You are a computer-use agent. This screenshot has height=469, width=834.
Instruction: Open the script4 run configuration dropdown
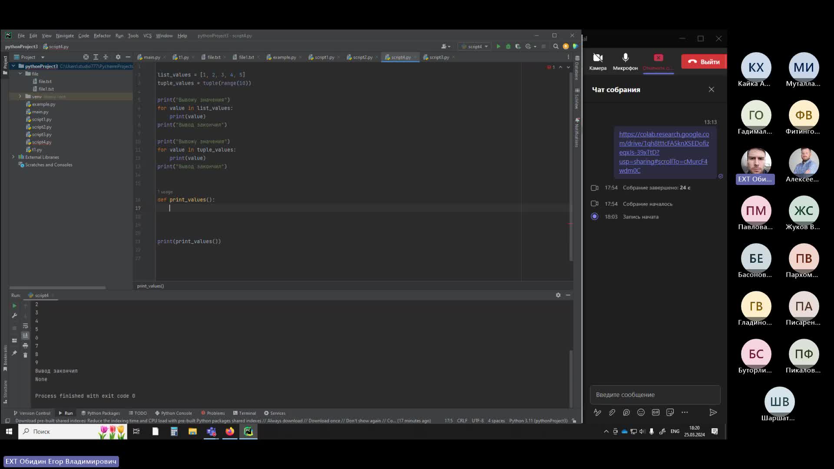pyautogui.click(x=475, y=46)
